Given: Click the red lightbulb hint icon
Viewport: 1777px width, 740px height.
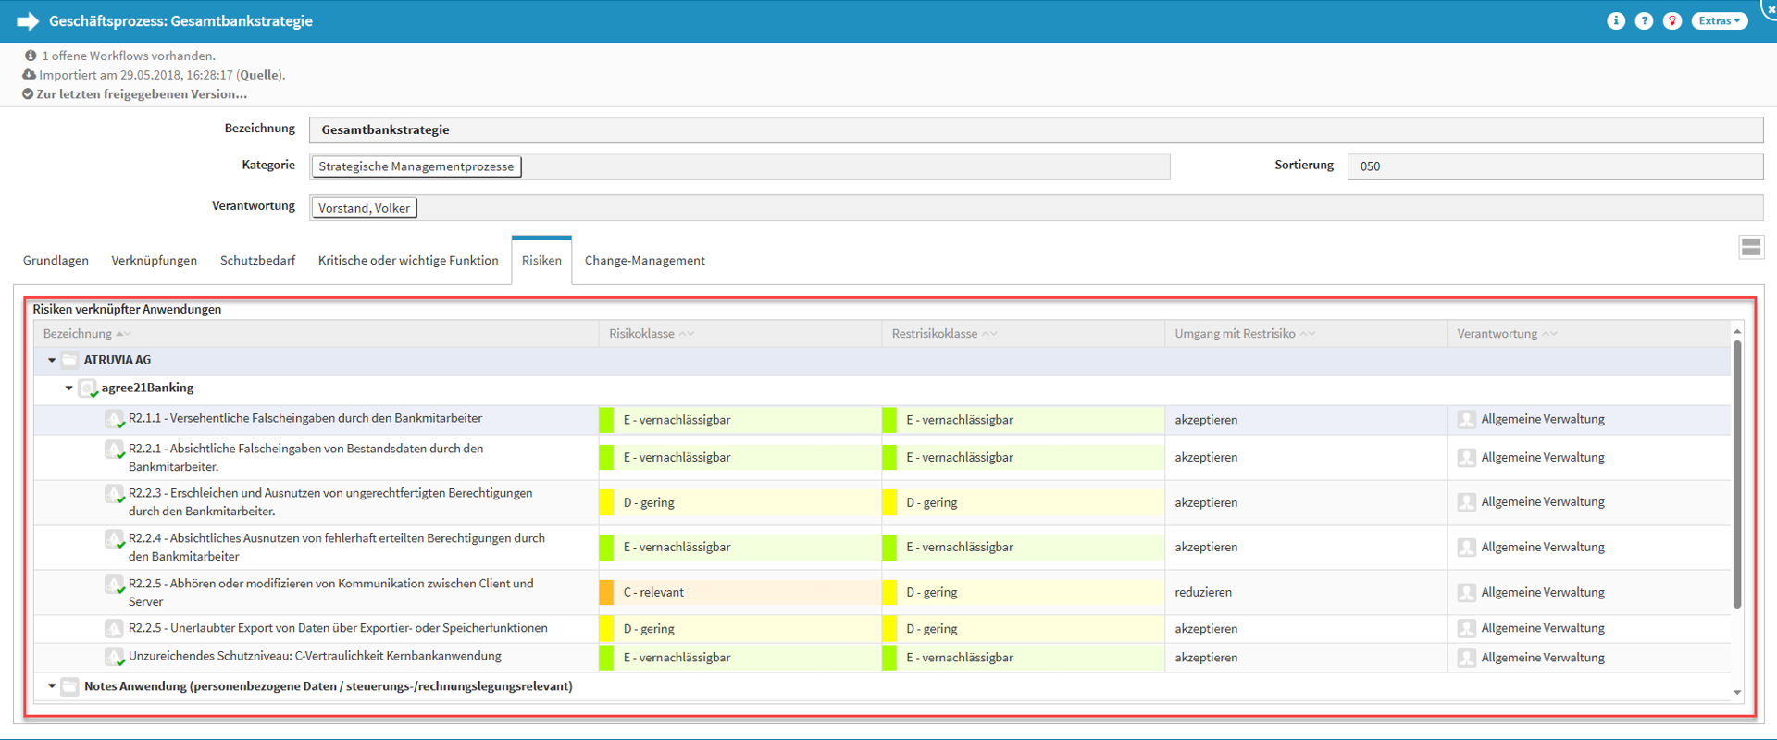Looking at the screenshot, I should 1671,21.
